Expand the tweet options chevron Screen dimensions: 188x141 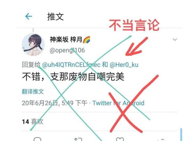point(175,39)
